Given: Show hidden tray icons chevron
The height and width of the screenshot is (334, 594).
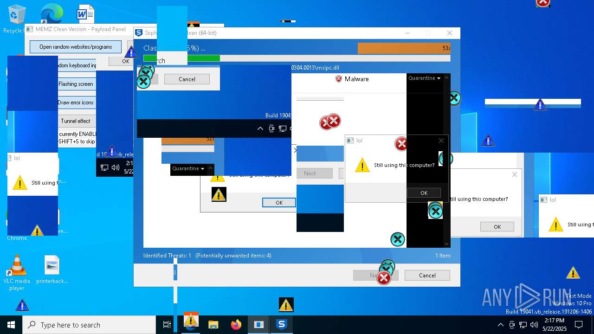Looking at the screenshot, I should pyautogui.click(x=500, y=325).
